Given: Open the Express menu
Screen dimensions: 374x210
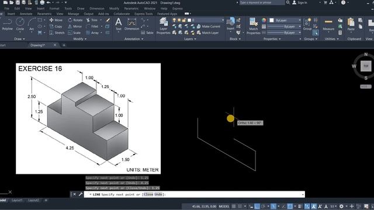Looking at the screenshot, I should coord(178,8).
